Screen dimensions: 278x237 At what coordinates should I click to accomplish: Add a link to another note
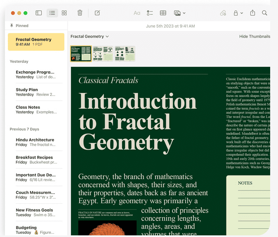[x=223, y=13]
